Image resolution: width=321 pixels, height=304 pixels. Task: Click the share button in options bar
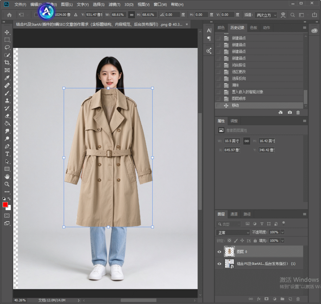coord(314,15)
